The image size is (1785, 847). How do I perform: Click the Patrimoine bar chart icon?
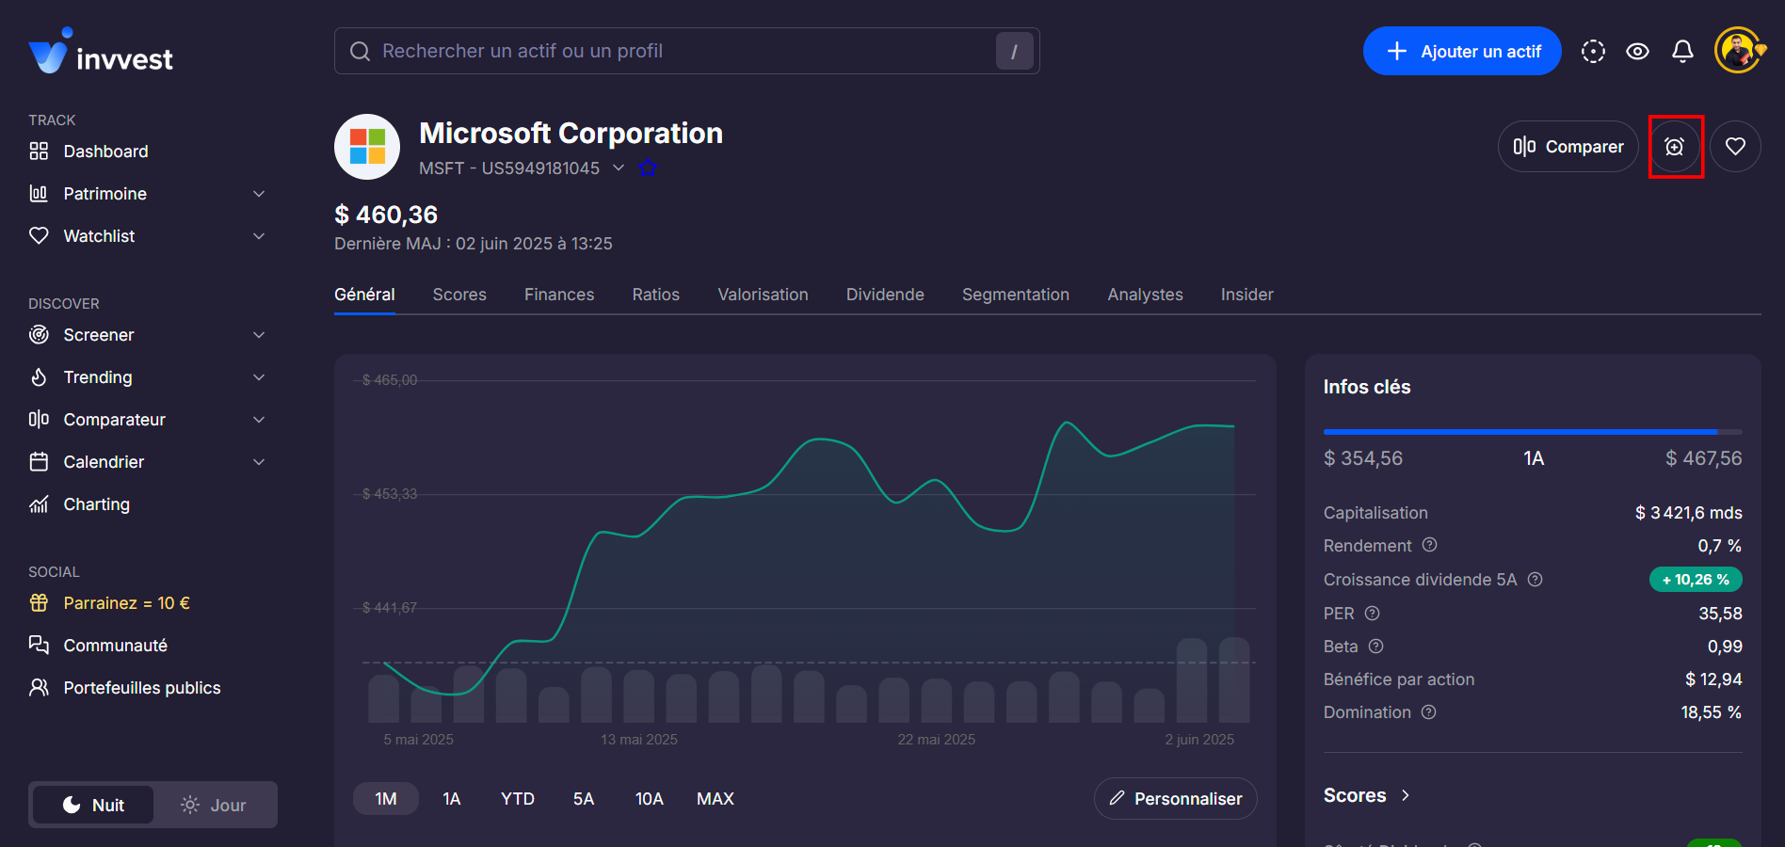(x=39, y=194)
